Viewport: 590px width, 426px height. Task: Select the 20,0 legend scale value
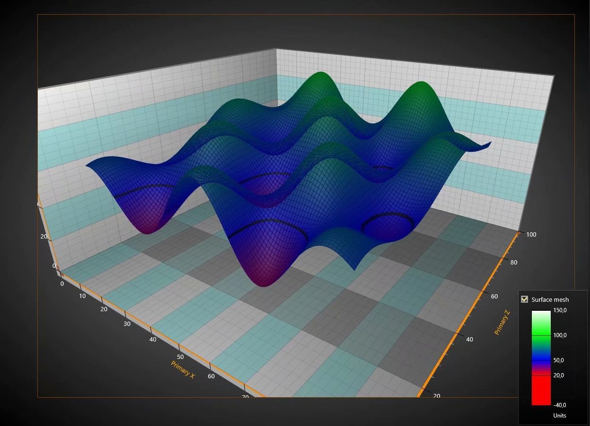click(x=558, y=375)
